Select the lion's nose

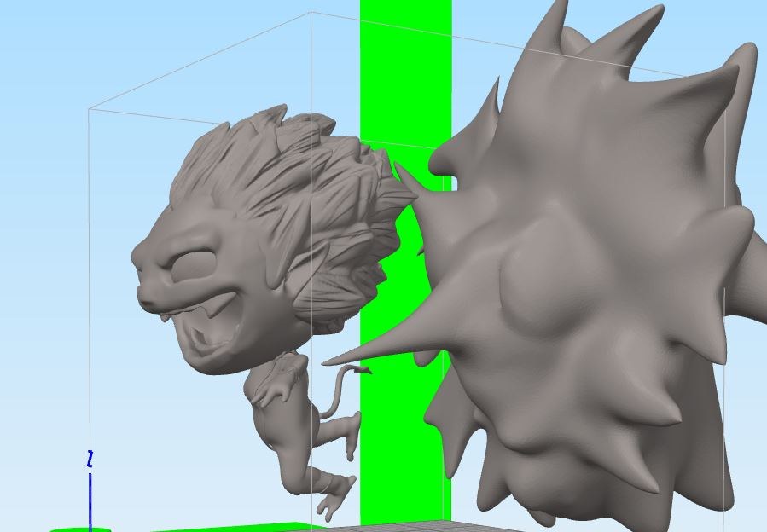146,294
